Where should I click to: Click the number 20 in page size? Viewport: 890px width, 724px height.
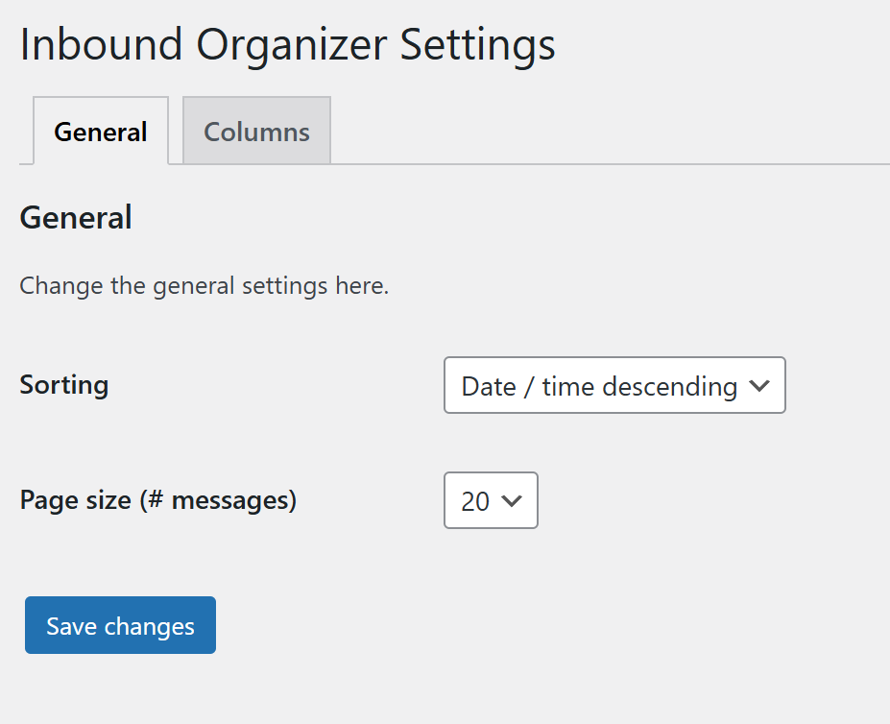475,501
